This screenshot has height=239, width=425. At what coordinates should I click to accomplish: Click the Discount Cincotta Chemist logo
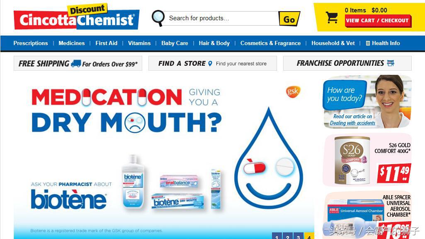[76, 17]
